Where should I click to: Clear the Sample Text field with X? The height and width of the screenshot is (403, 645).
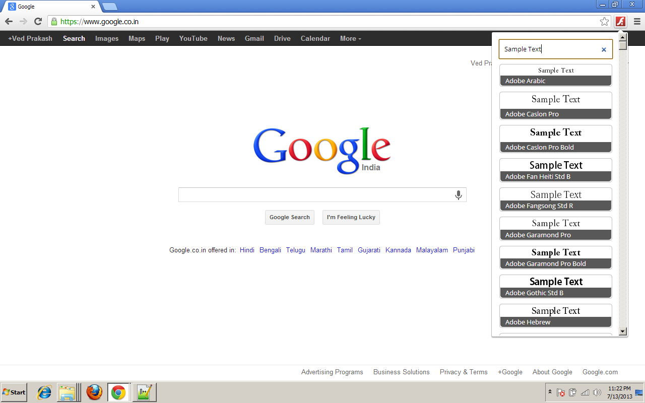[x=604, y=49]
